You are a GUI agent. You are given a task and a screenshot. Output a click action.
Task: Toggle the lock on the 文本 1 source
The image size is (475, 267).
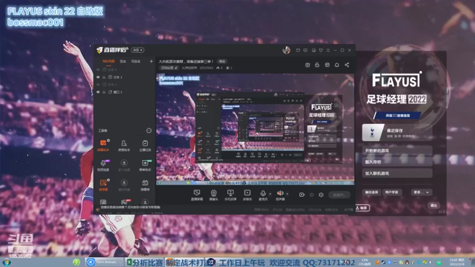coord(104,77)
